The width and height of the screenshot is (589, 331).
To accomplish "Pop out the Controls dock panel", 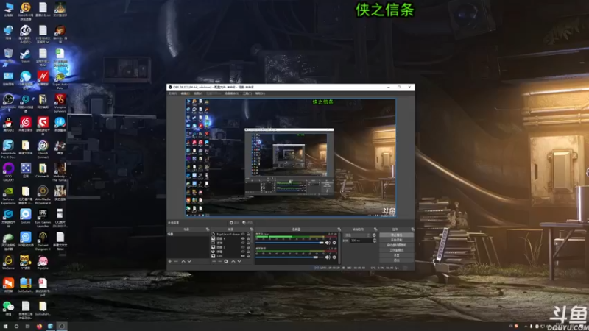I will coord(413,229).
